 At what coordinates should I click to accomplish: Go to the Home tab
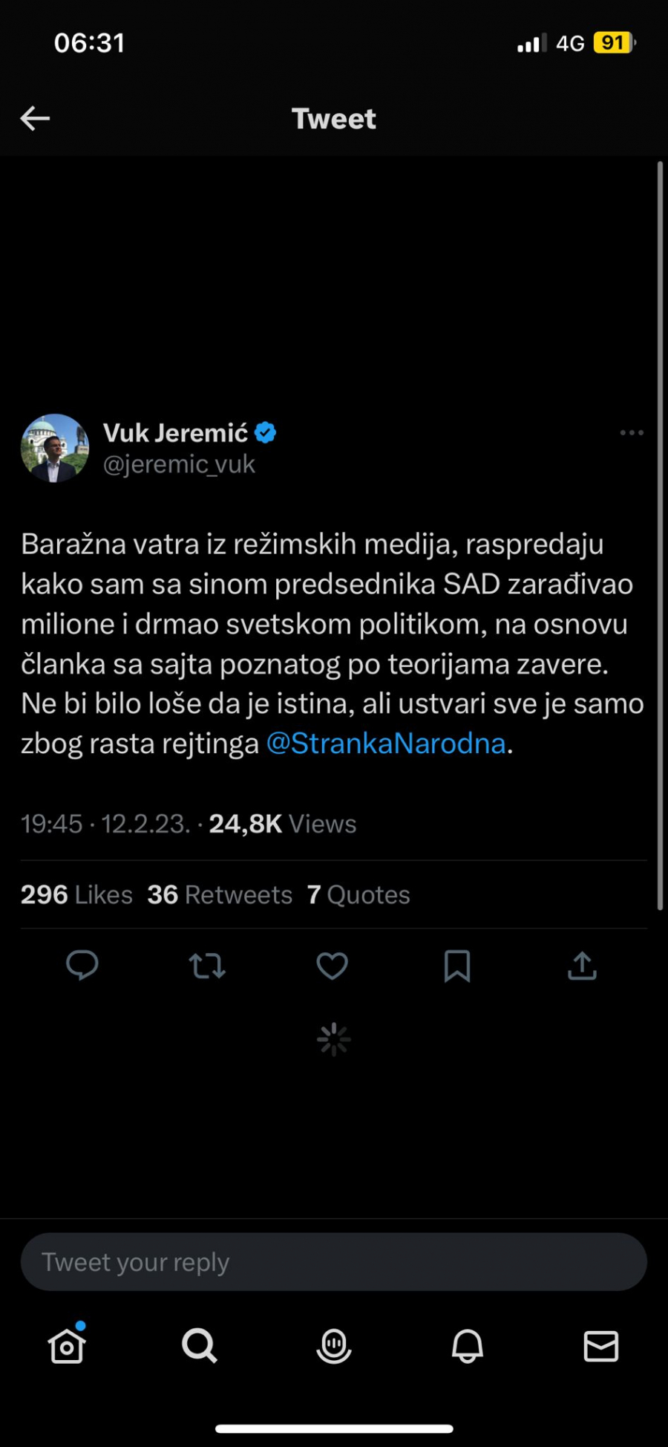click(67, 1345)
